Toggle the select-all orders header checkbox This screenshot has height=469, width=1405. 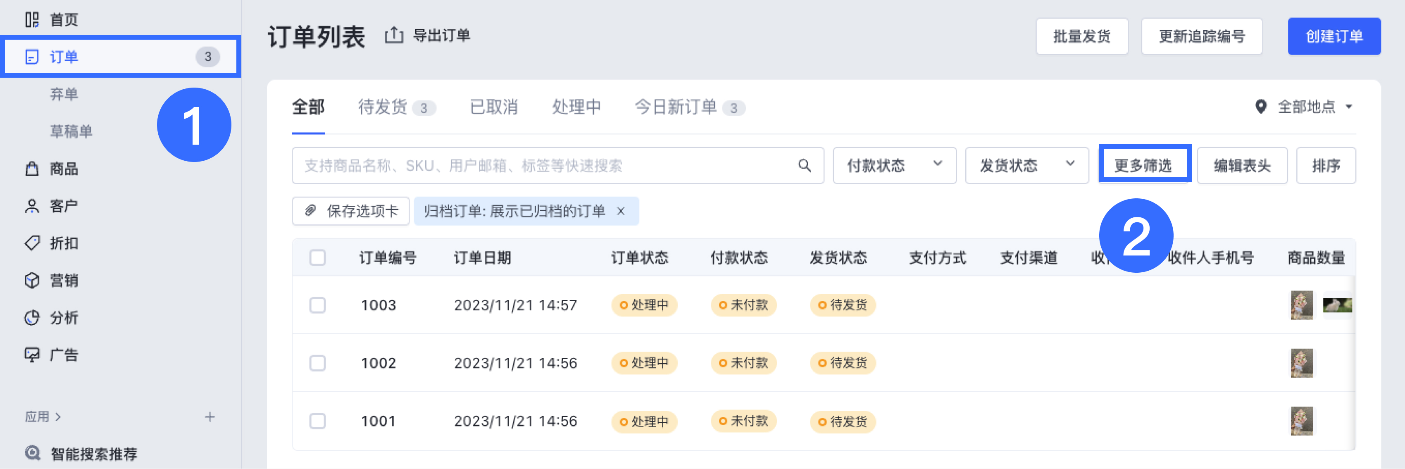[x=317, y=257]
